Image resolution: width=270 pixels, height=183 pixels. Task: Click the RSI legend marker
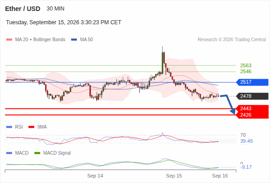pos(9,127)
